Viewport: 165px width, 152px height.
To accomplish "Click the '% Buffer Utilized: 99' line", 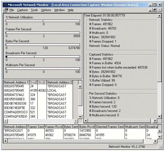I will coord(102,80).
